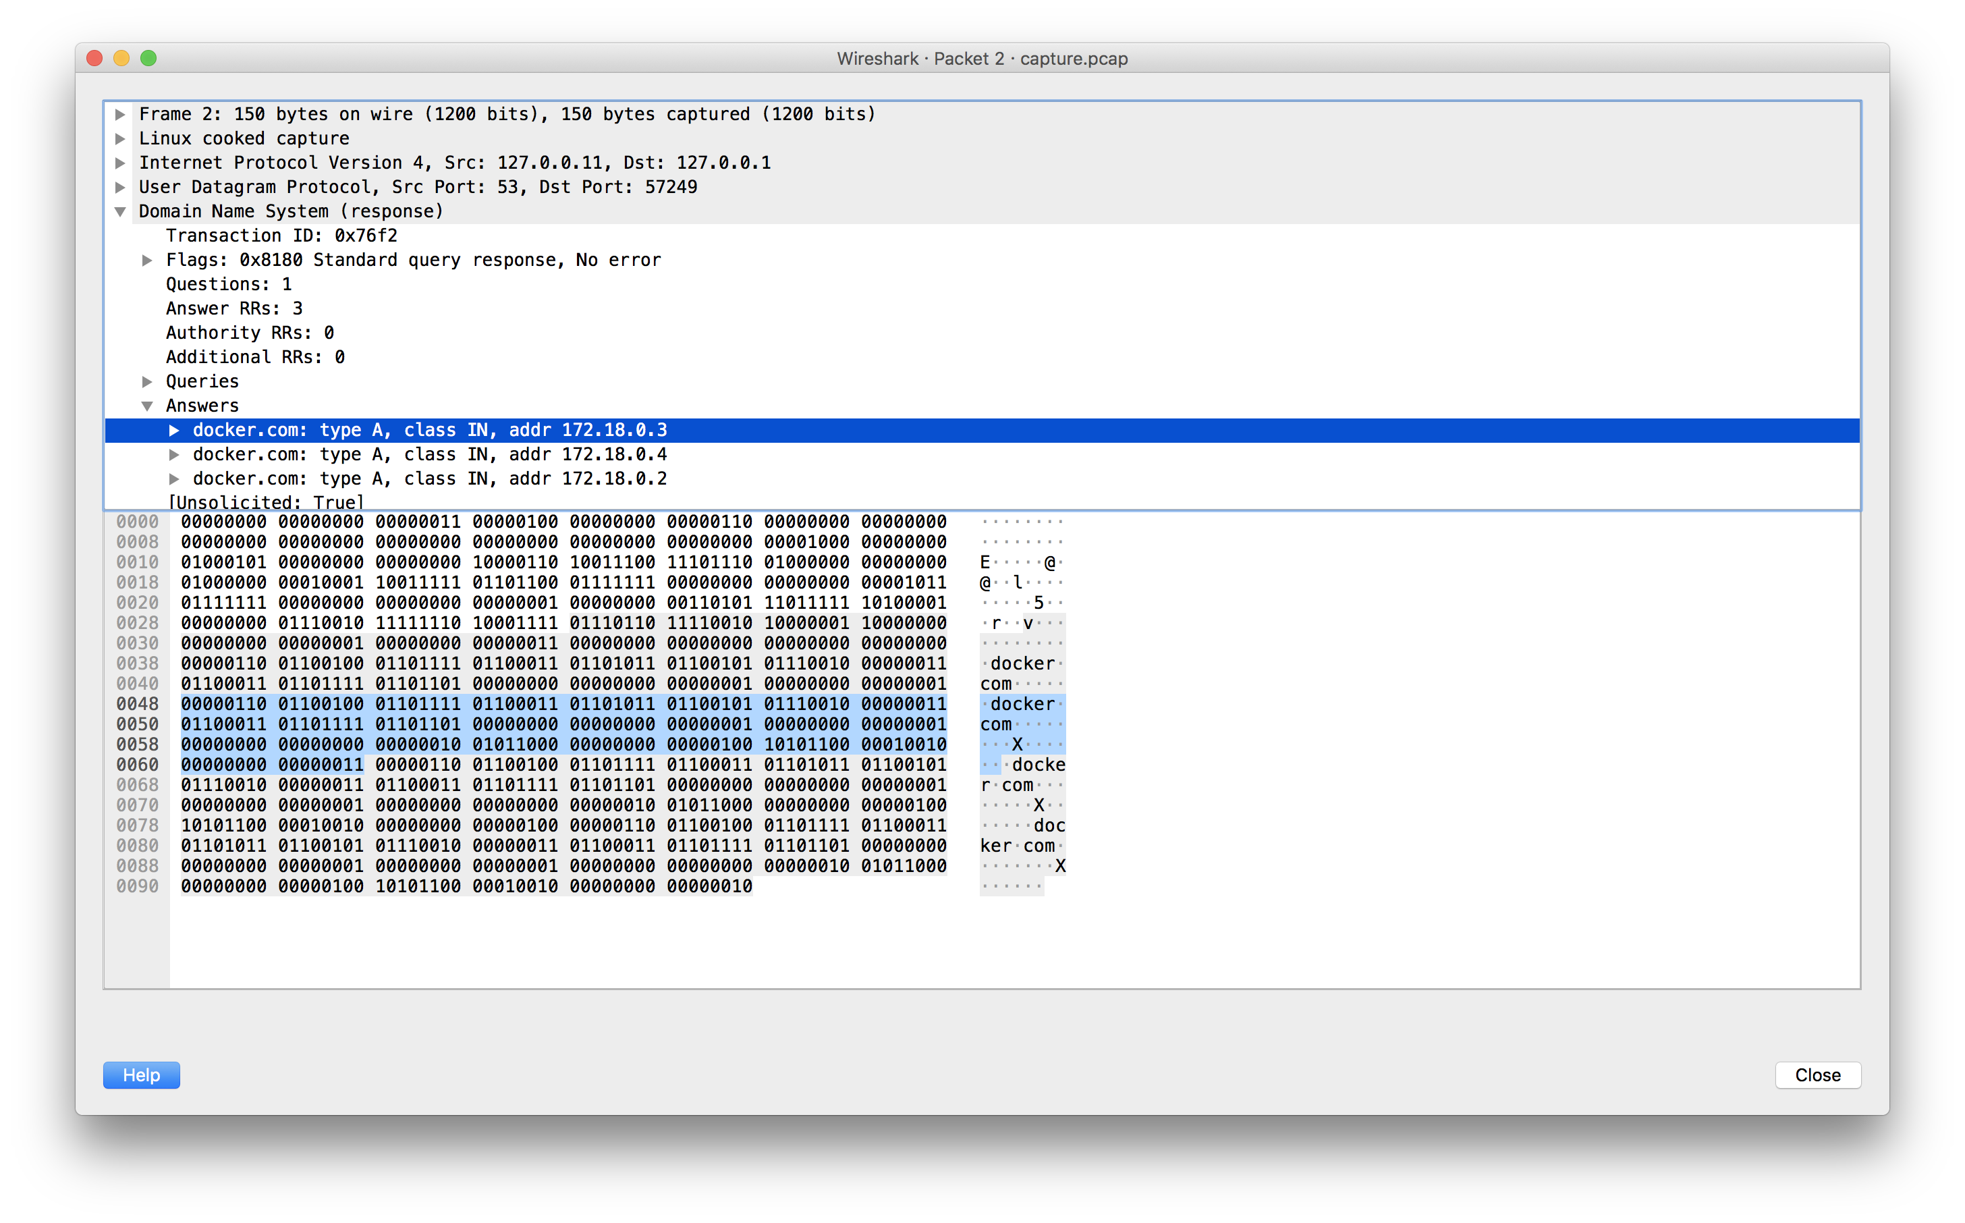The image size is (1965, 1223).
Task: Select the [Unsolicited: True] field
Action: (265, 501)
